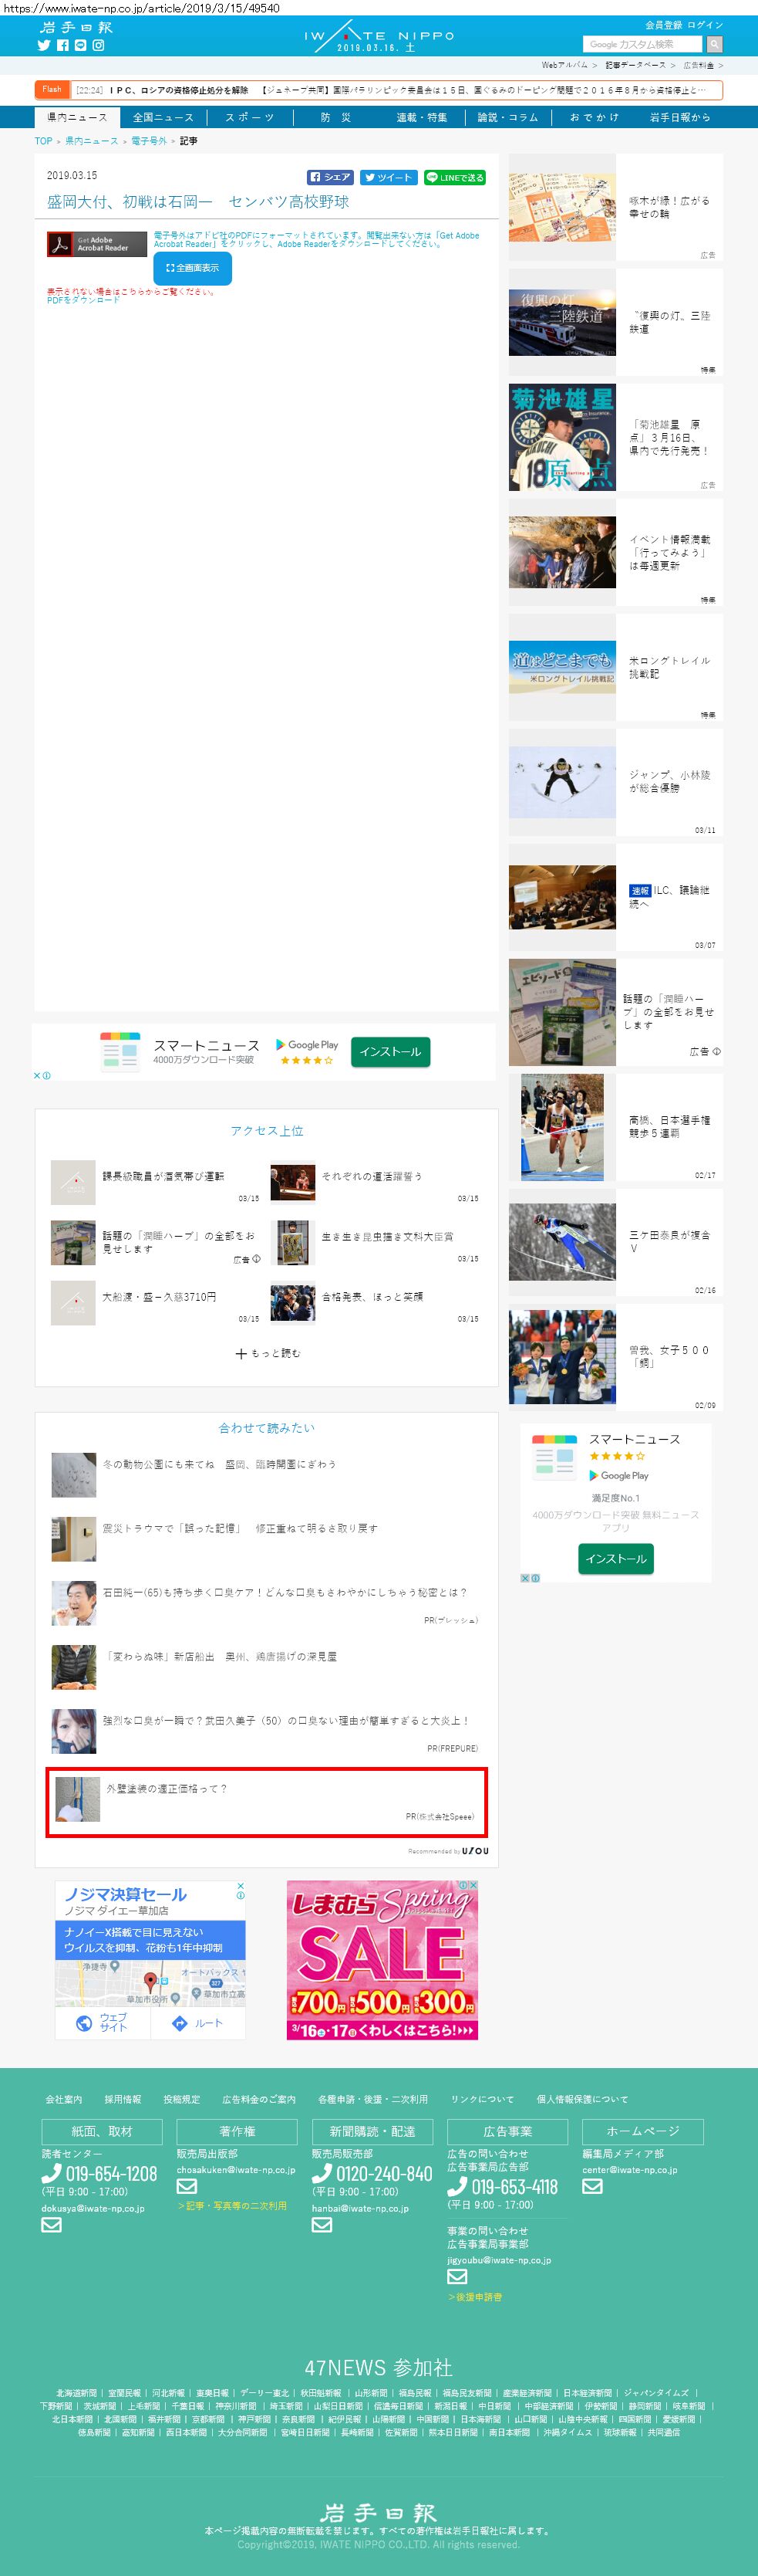
Task: Click the search magnifier button
Action: (713, 44)
